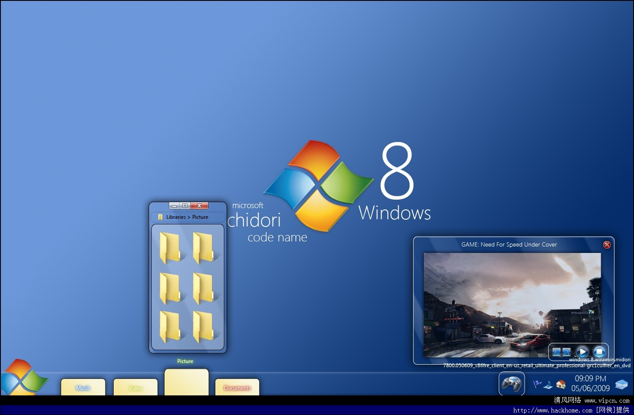Open the top-left folder in Picture window

pyautogui.click(x=170, y=248)
